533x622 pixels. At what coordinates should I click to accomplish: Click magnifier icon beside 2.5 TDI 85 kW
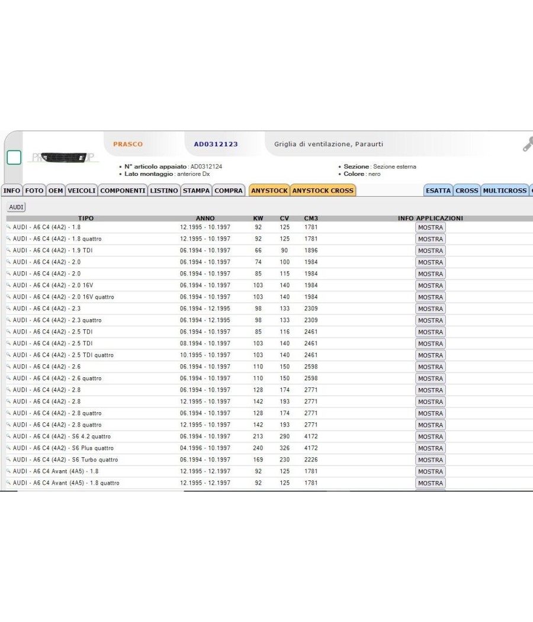pos(8,331)
